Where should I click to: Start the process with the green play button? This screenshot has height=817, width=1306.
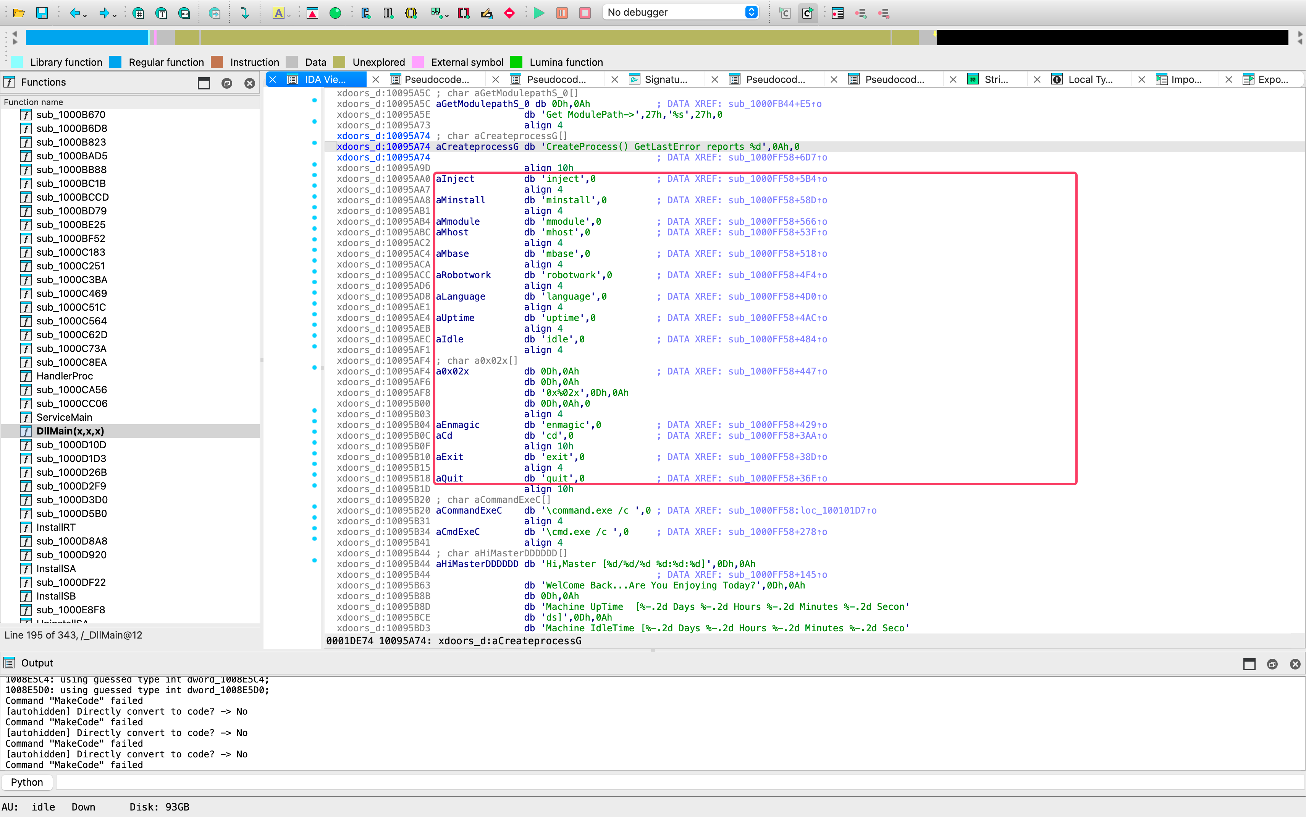539,13
